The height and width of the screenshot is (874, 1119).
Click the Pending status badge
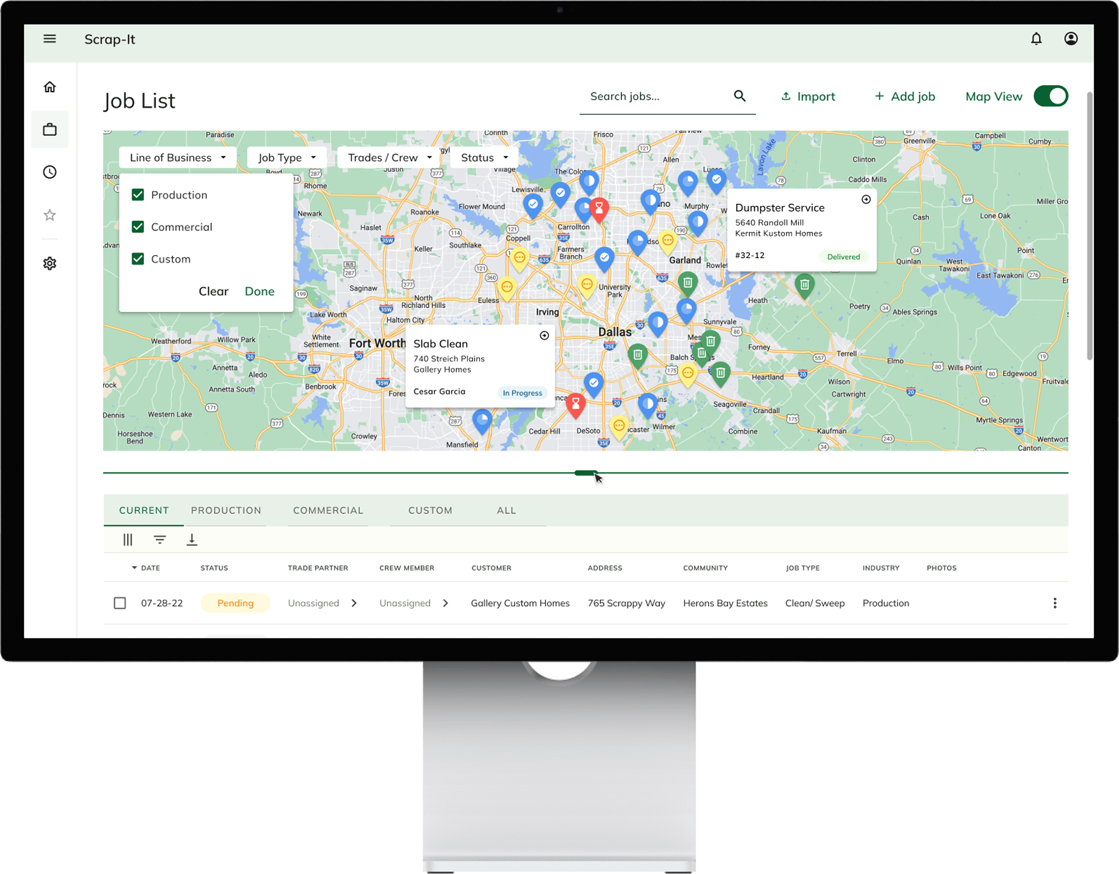point(235,603)
